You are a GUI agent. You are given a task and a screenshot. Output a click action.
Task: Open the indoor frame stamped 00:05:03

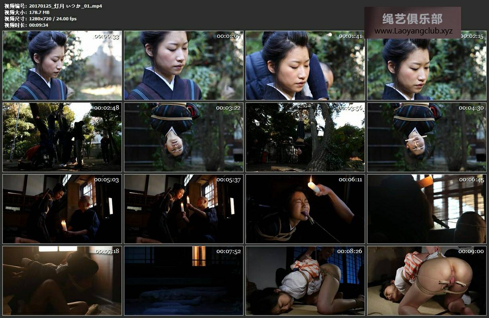tap(62, 209)
